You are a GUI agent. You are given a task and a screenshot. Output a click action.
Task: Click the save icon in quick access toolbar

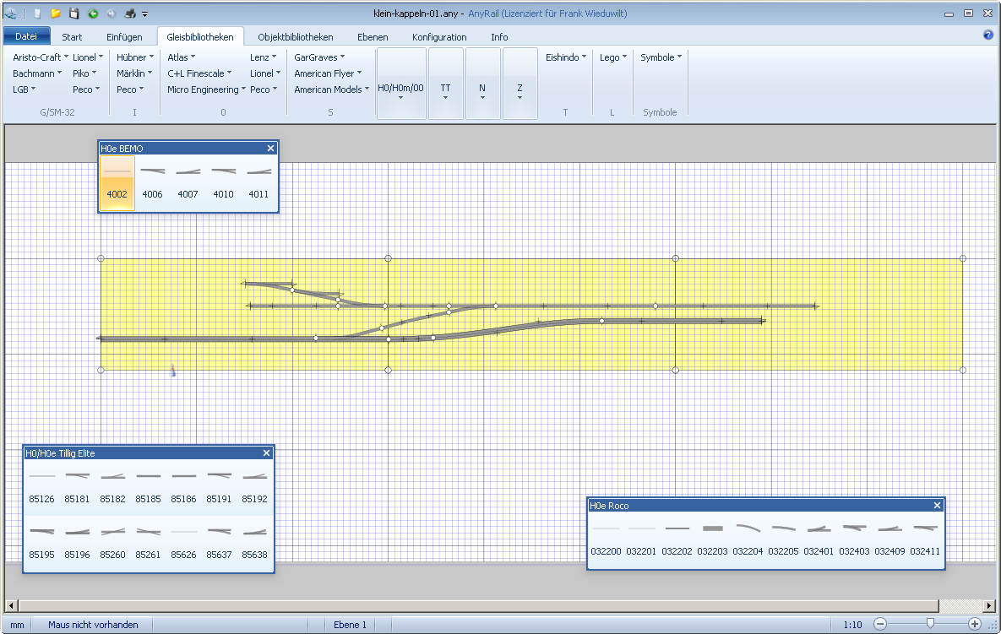(x=73, y=14)
